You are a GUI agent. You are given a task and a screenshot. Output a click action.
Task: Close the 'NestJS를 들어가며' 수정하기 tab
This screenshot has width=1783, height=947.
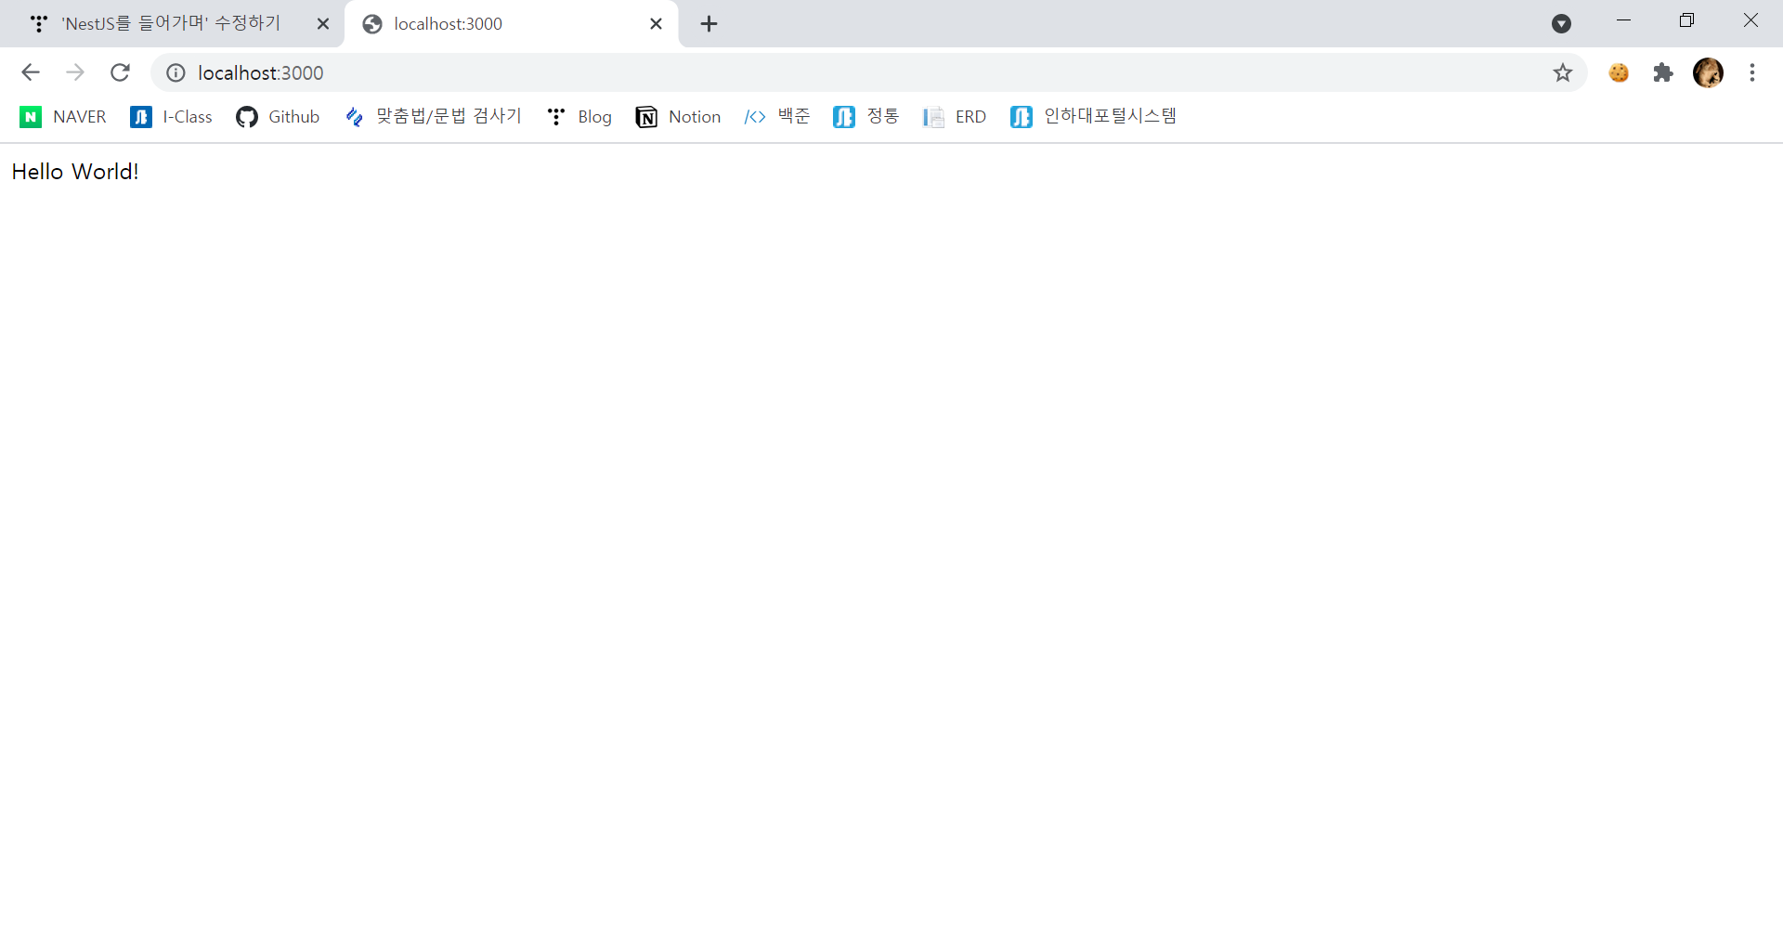pos(323,24)
